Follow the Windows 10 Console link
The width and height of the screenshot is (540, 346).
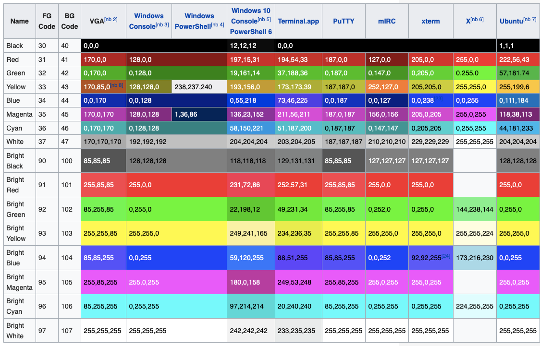coord(251,16)
